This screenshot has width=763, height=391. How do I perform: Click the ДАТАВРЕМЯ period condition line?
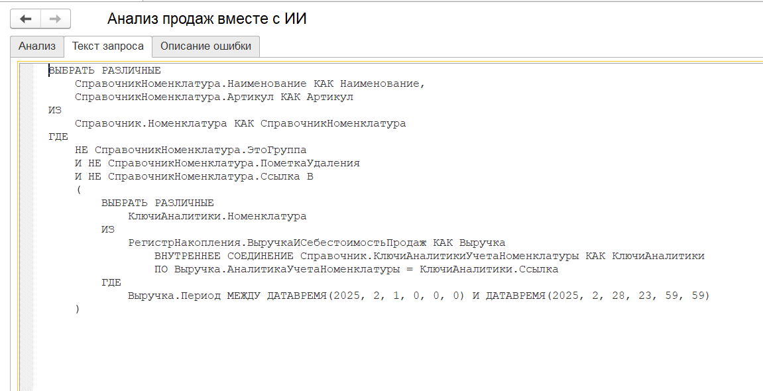[331, 295]
